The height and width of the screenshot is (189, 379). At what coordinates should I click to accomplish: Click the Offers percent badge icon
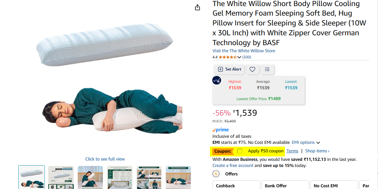coord(216,174)
